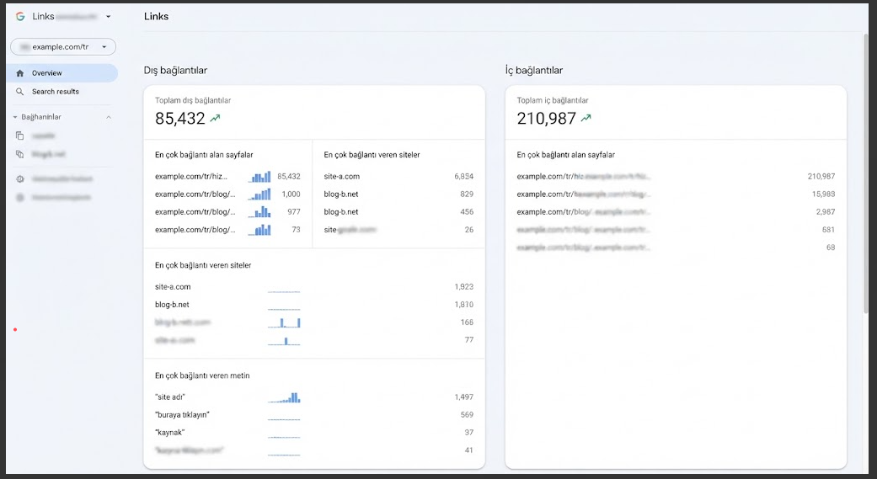877x479 pixels.
Task: Click the Dış bağlantılar section heading
Action: tap(175, 71)
